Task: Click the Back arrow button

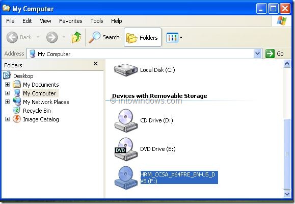Action: (12, 37)
